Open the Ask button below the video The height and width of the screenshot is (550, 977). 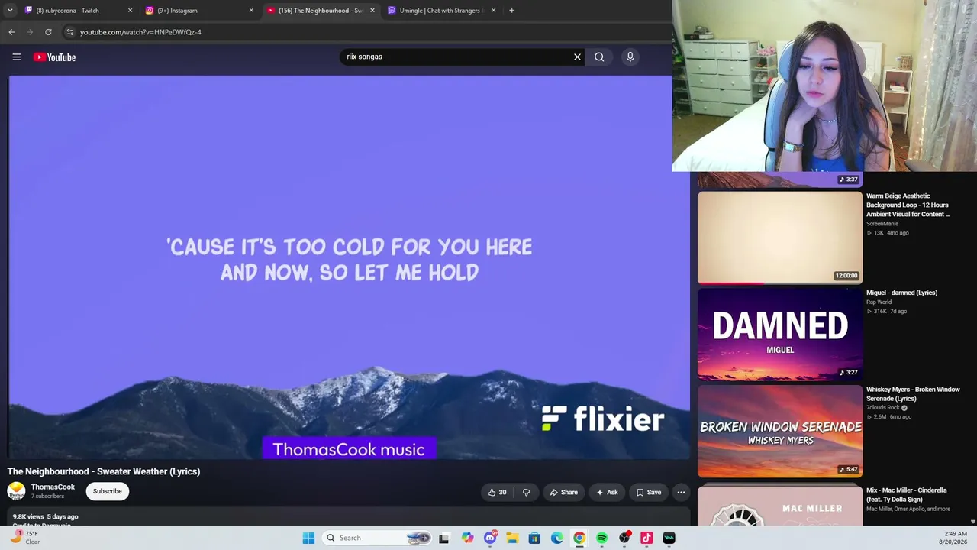pos(607,492)
